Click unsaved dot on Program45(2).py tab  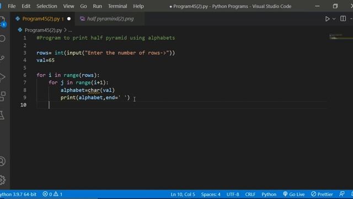pyautogui.click(x=69, y=19)
